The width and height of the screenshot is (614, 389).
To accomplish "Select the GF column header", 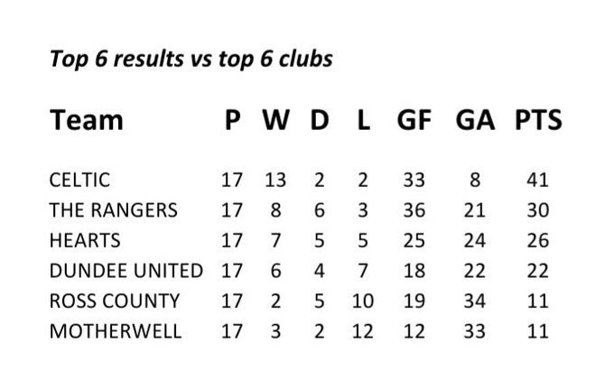I will [414, 120].
